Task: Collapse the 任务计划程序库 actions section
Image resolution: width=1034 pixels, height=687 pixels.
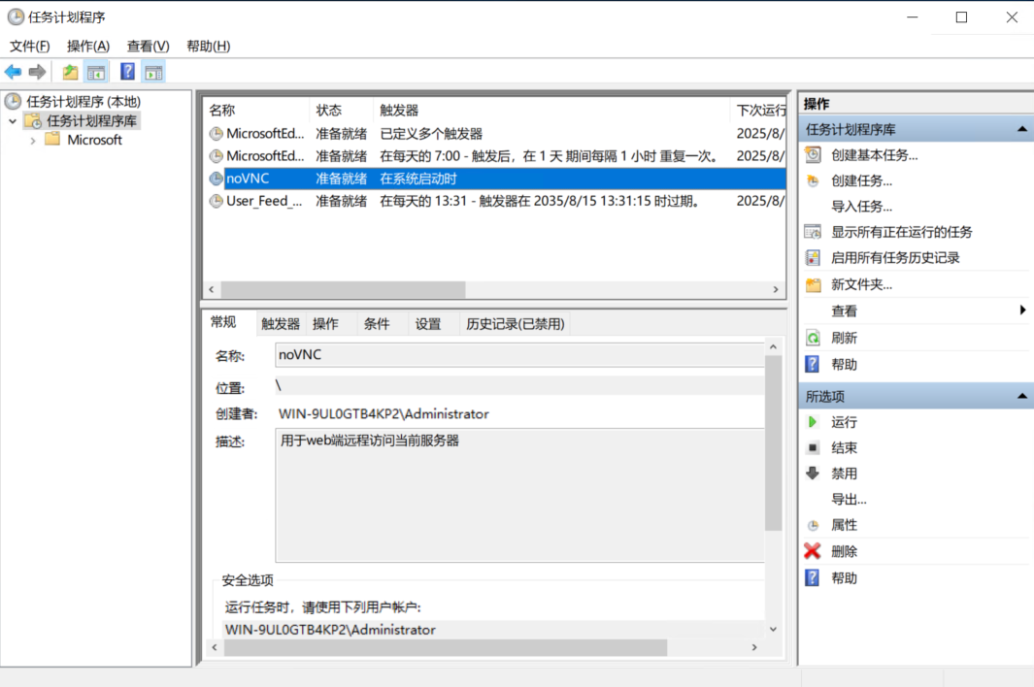Action: pyautogui.click(x=1022, y=129)
